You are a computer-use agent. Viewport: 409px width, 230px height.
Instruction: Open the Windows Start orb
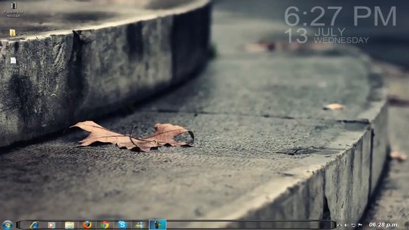[x=7, y=225]
